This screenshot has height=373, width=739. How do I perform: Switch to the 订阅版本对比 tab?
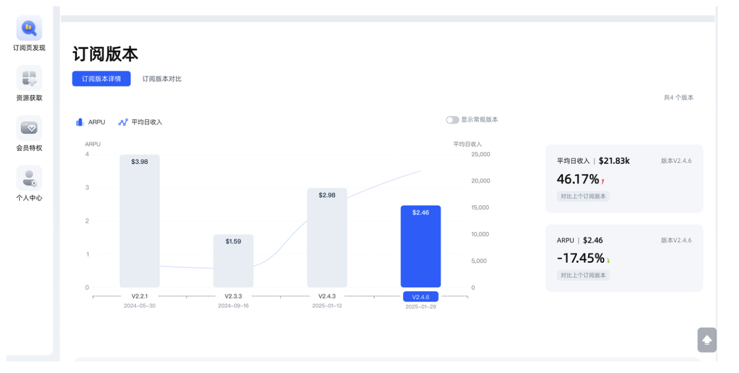pos(162,79)
